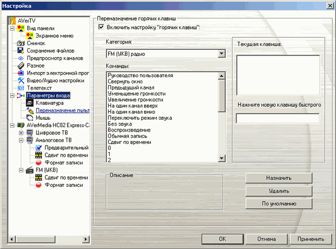
Task: Open the Категория dropdown list
Action: pos(222,54)
